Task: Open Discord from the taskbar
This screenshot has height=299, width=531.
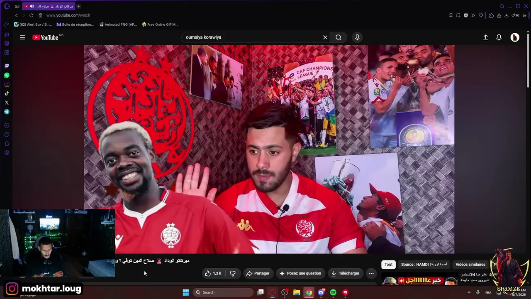Action: [321, 292]
